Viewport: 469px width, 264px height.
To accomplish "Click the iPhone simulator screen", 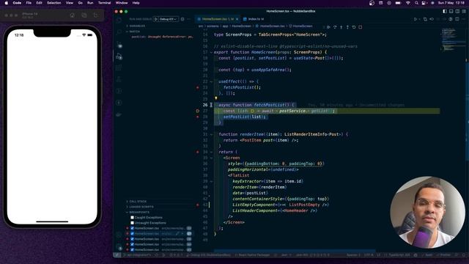I will (x=52, y=127).
